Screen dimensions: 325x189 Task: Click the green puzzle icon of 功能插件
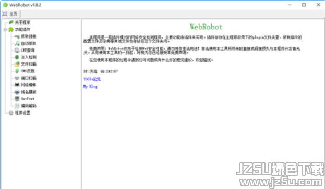point(11,29)
